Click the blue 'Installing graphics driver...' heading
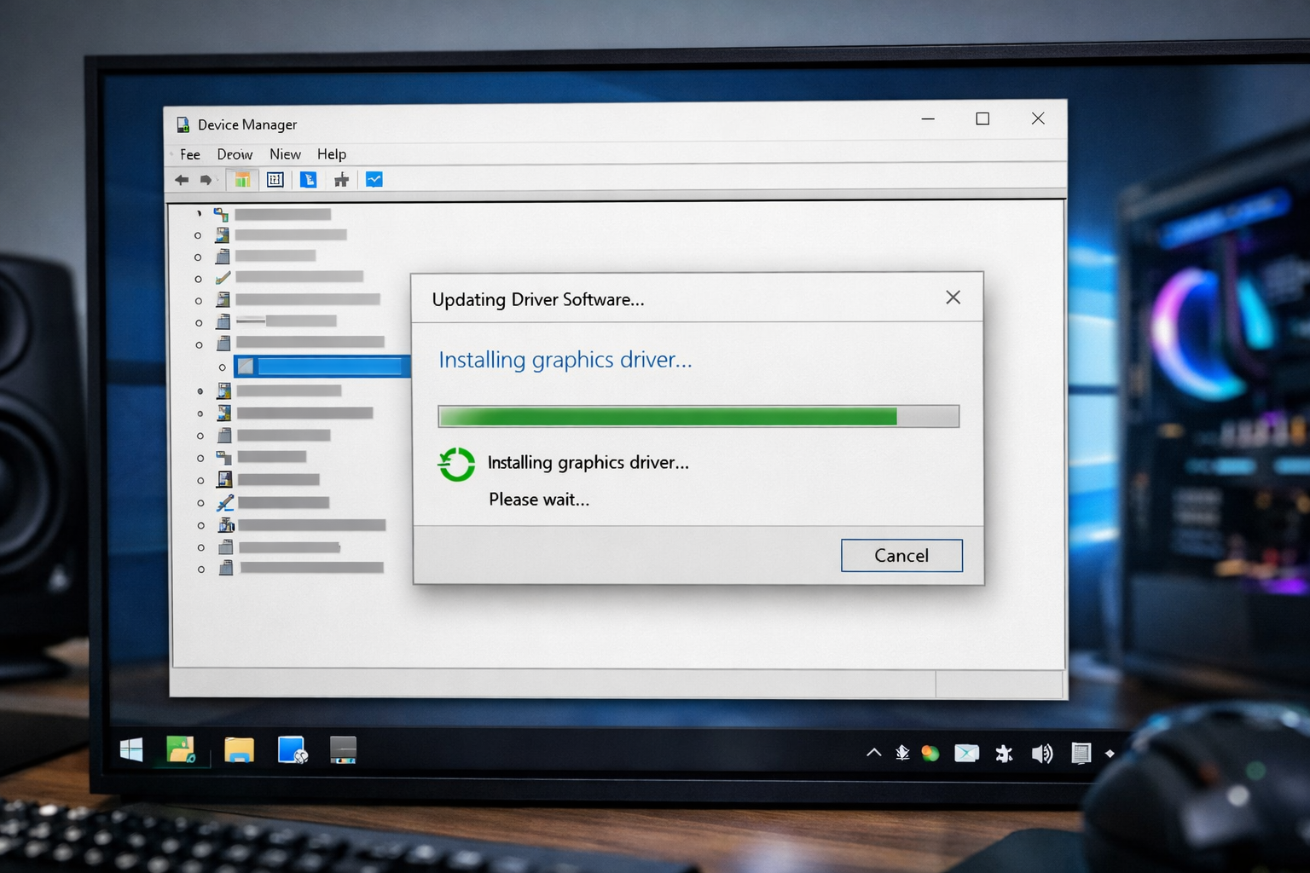This screenshot has height=873, width=1310. (565, 360)
